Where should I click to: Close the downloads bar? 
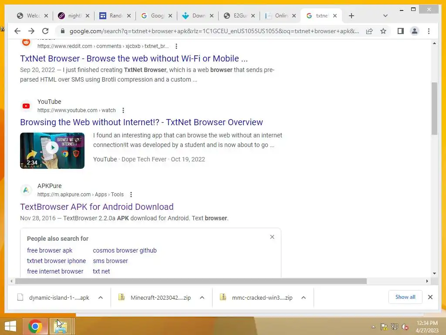[x=430, y=297]
